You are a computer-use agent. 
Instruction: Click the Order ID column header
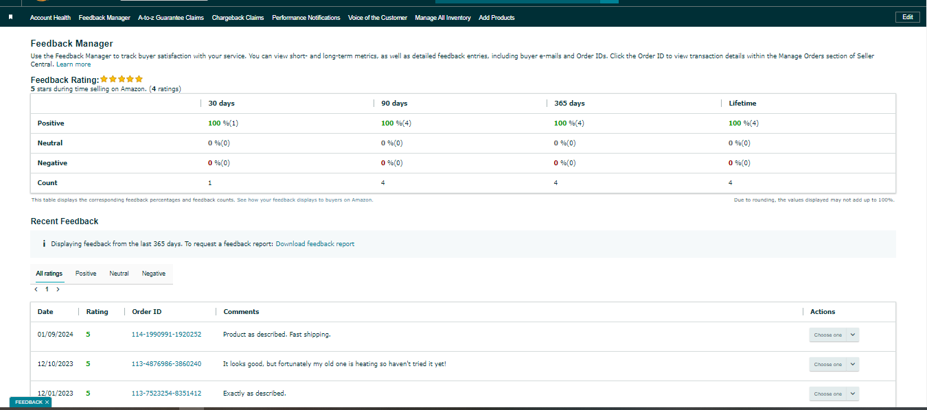[x=147, y=312]
